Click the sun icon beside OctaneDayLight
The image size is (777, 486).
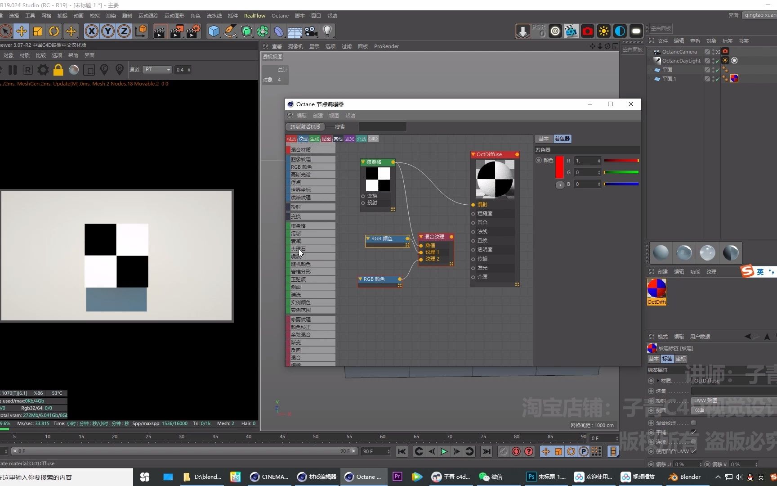pos(725,60)
